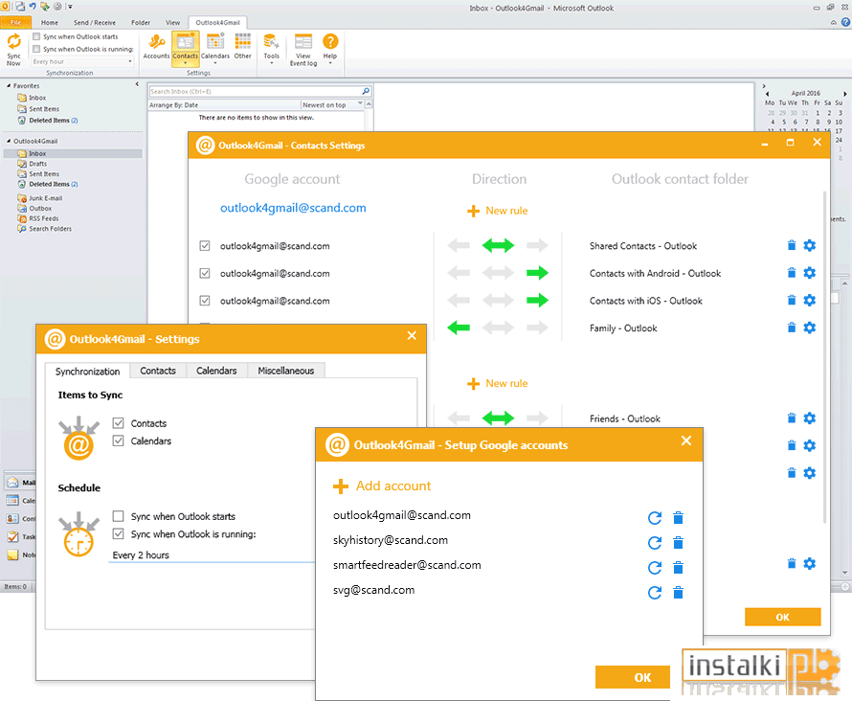The width and height of the screenshot is (852, 701).
Task: Go to next month in calendar
Action: pyautogui.click(x=845, y=94)
